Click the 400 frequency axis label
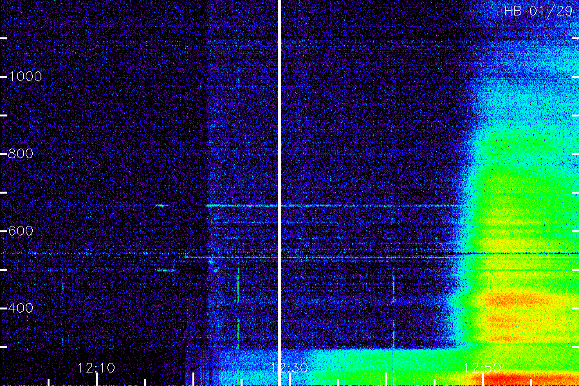Viewport: 579px width, 386px height. [21, 308]
